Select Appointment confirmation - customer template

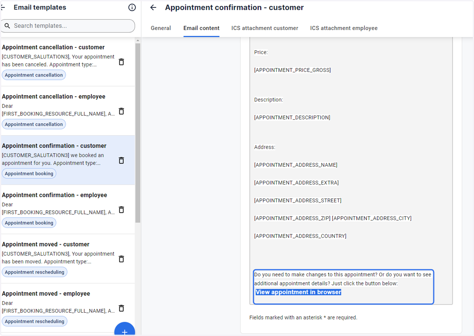pyautogui.click(x=67, y=160)
